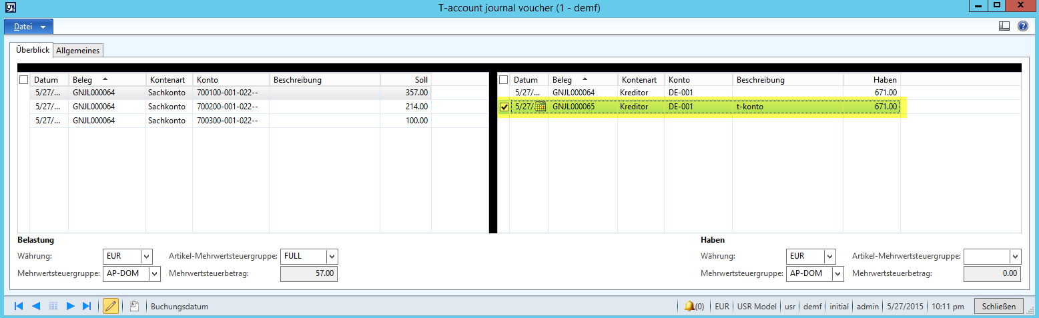Go to the previous record
Viewport: 1039px width, 318px height.
[36, 307]
